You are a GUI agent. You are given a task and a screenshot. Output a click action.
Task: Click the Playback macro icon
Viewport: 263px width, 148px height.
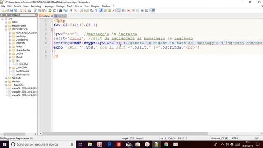click(x=138, y=11)
